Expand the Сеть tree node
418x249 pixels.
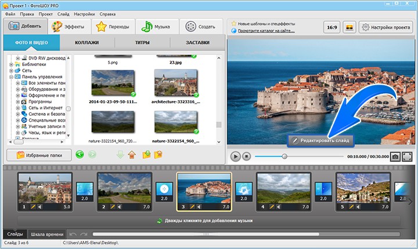tap(11, 71)
